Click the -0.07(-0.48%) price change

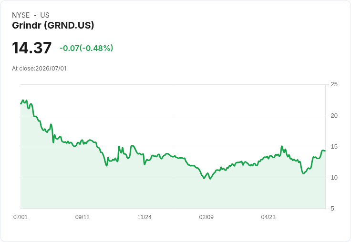(x=86, y=48)
